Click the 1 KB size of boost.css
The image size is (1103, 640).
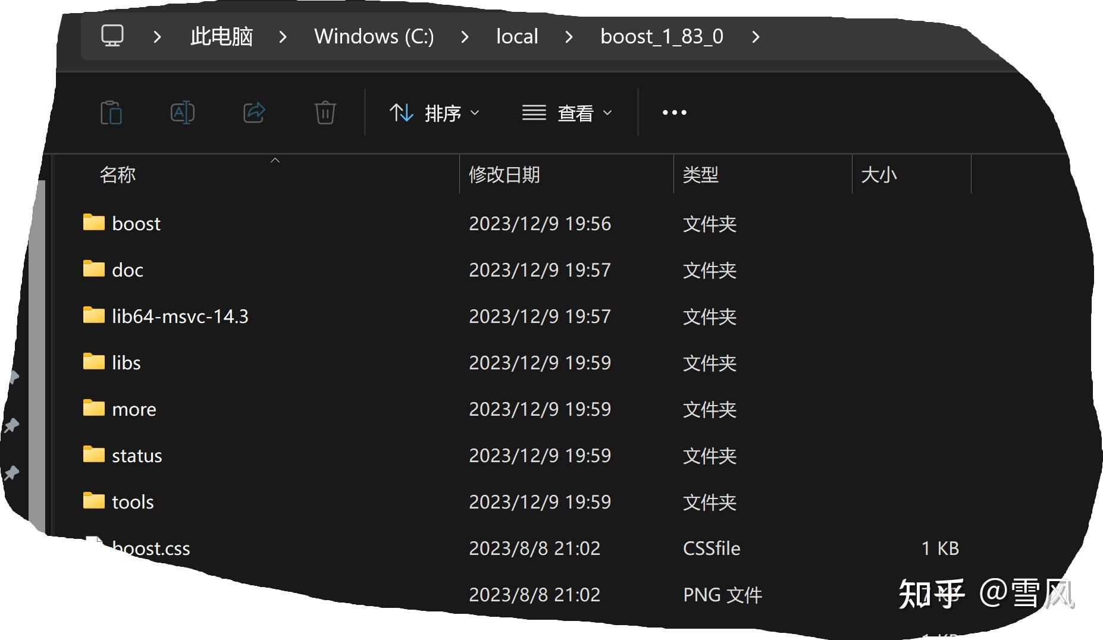click(x=940, y=548)
